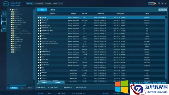The height and width of the screenshot is (95, 169).
Task: Tick the checkbox of System Volume Information list row
Action: [38, 44]
